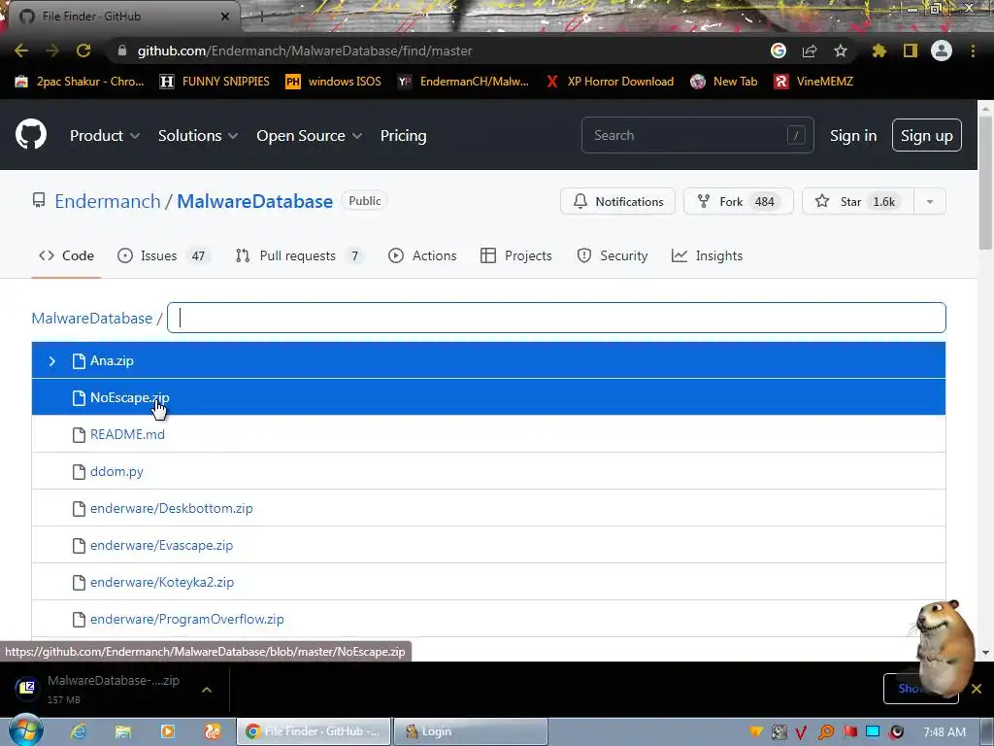The width and height of the screenshot is (994, 746).
Task: Open the ddom.py file
Action: coord(116,471)
